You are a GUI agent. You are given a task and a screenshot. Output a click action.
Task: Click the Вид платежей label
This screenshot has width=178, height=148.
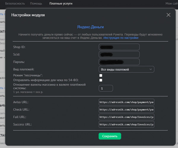tap(24, 69)
